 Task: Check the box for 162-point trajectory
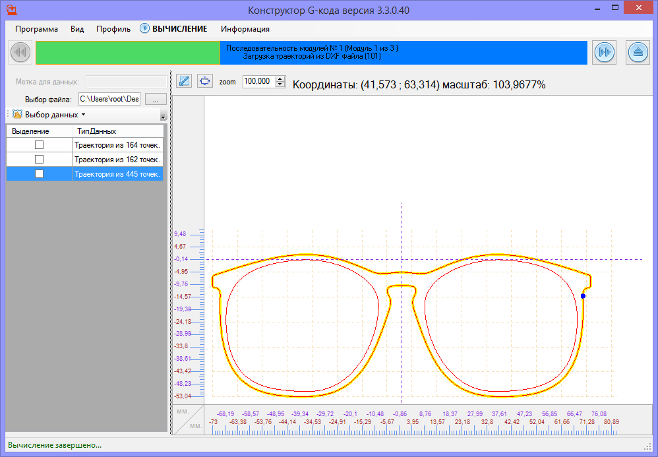[39, 159]
